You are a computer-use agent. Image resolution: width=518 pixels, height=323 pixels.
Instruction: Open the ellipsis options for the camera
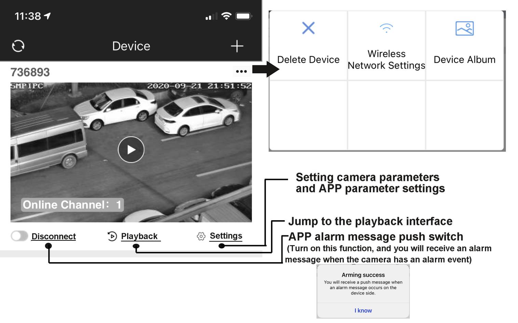point(242,71)
